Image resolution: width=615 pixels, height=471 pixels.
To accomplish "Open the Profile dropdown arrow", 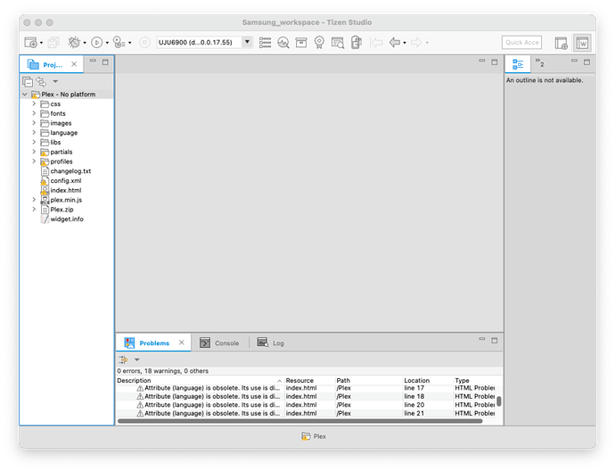I will point(130,43).
